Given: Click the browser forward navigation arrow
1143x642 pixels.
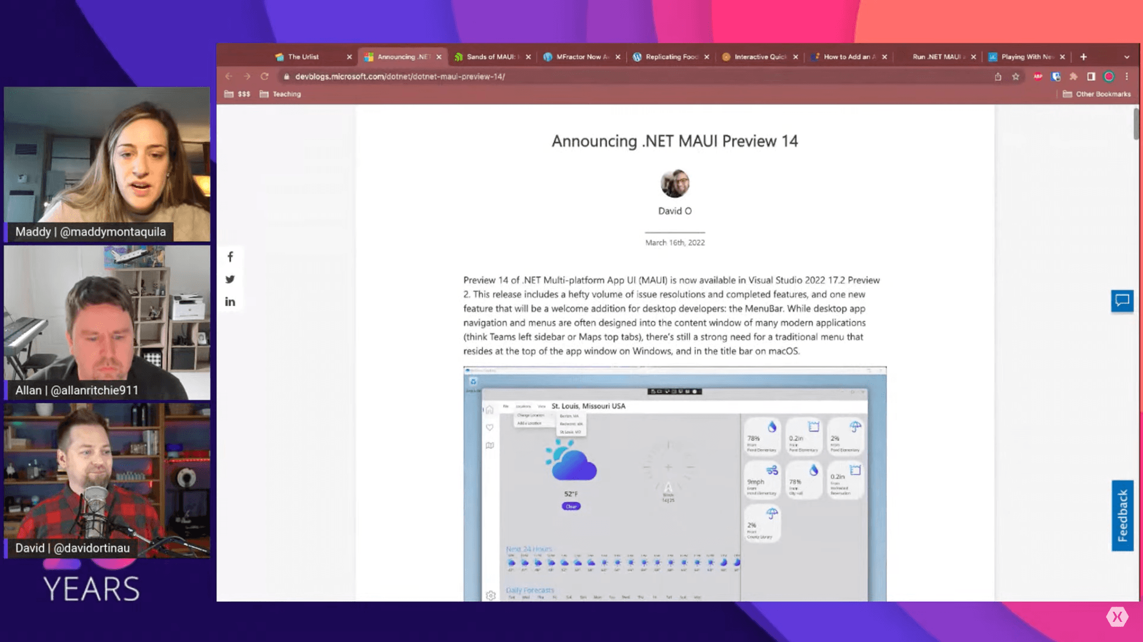Looking at the screenshot, I should click(247, 76).
